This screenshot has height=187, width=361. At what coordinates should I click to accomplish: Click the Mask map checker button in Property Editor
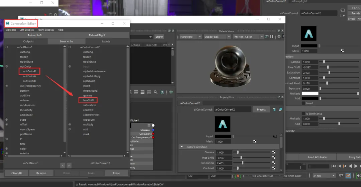click(x=255, y=141)
